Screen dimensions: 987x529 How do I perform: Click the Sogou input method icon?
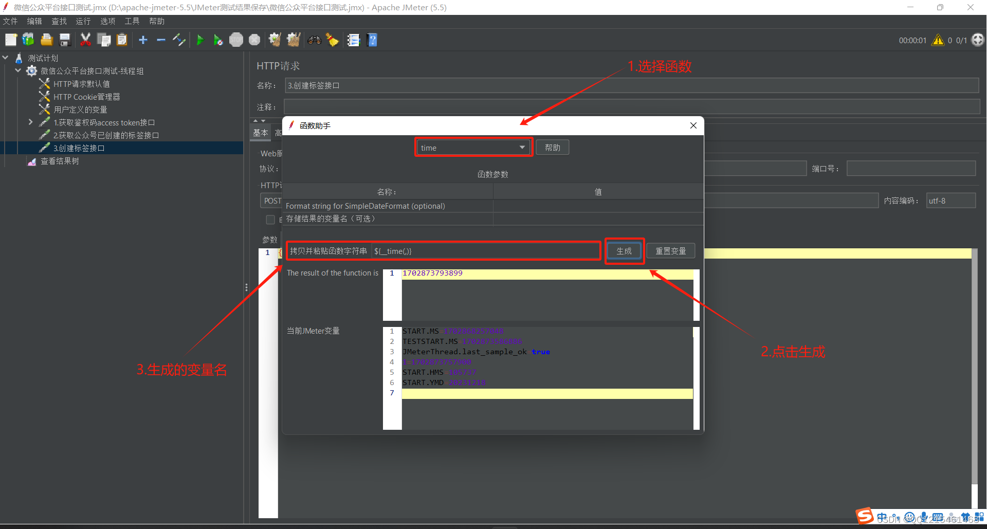865,516
